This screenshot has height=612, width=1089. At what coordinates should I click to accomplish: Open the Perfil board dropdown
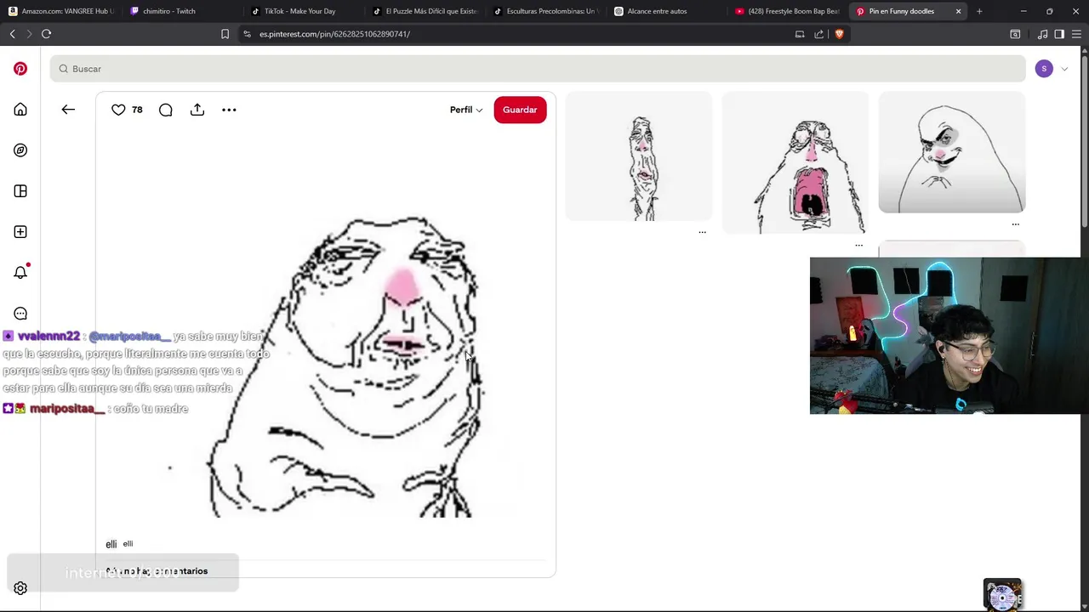coord(466,110)
